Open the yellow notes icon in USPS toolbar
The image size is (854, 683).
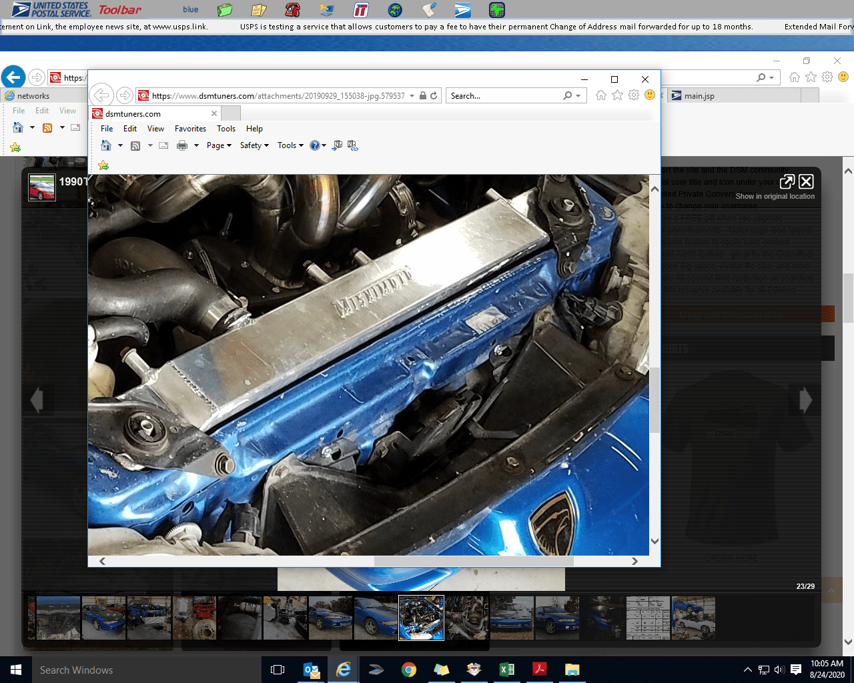[259, 10]
